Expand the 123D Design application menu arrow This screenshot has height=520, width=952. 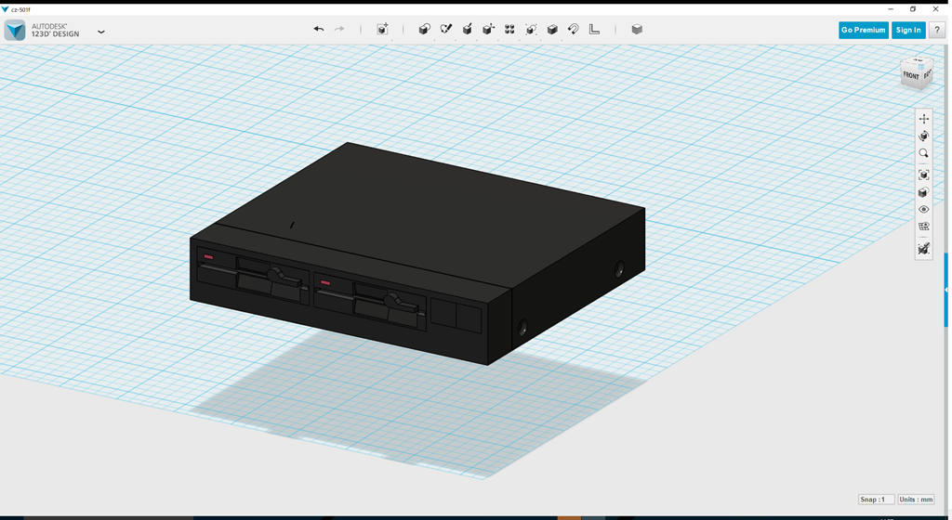coord(100,32)
